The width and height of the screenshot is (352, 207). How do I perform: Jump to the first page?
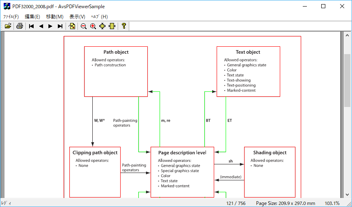pyautogui.click(x=32, y=26)
